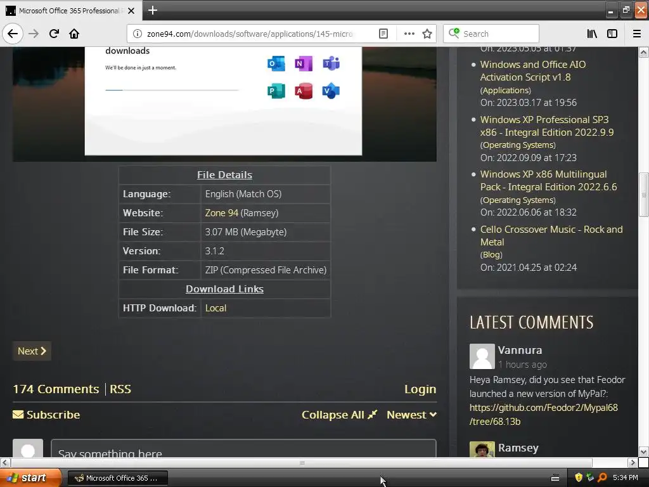Screen dimensions: 649x487
Task: Click the horizontal scrollbar right arrow
Action: click(x=633, y=462)
